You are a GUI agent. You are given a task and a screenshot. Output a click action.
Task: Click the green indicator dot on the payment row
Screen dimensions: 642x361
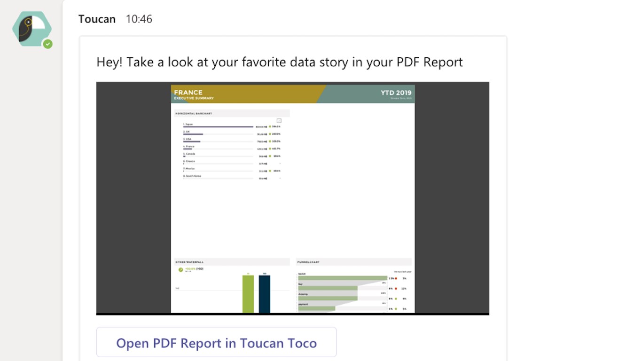coord(396,309)
